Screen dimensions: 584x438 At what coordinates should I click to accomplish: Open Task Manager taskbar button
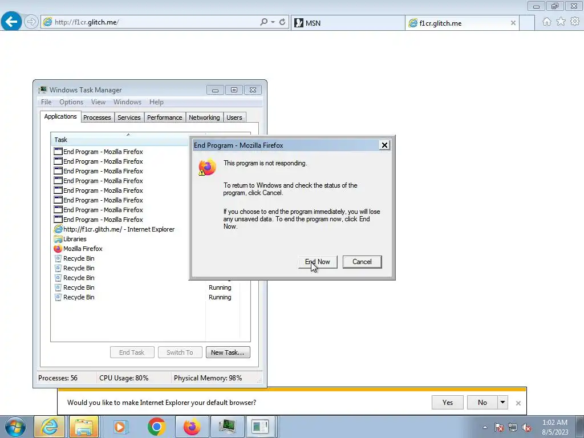tap(228, 427)
